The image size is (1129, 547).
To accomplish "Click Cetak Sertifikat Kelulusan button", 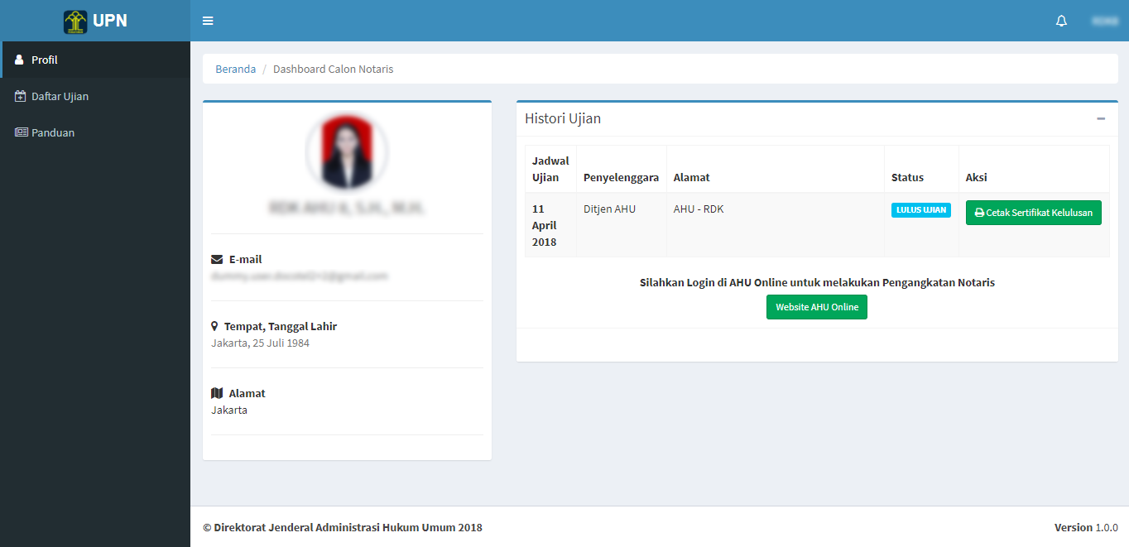I will 1033,213.
